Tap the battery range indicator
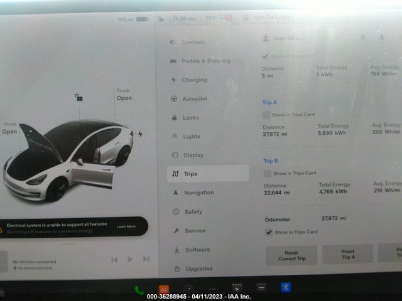402x301 pixels. tap(133, 19)
